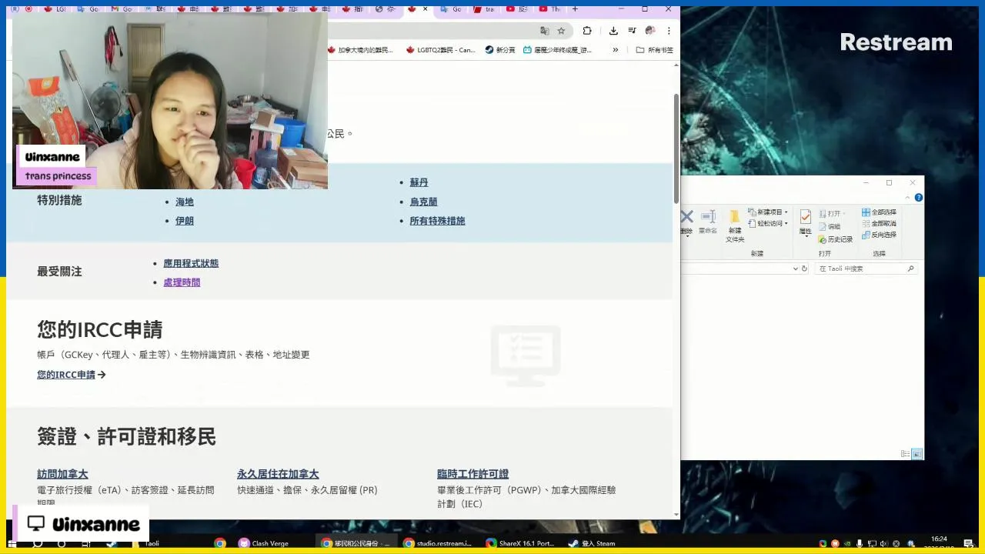Bookmark this page with the star icon
Image resolution: width=985 pixels, height=554 pixels.
pyautogui.click(x=561, y=31)
